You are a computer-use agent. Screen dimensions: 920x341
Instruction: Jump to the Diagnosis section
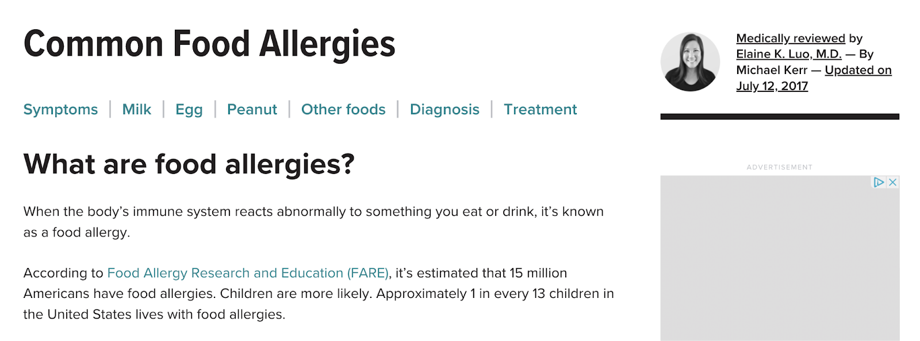[445, 109]
